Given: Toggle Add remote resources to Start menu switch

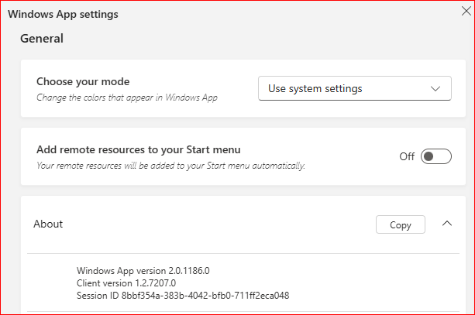Looking at the screenshot, I should [x=436, y=156].
